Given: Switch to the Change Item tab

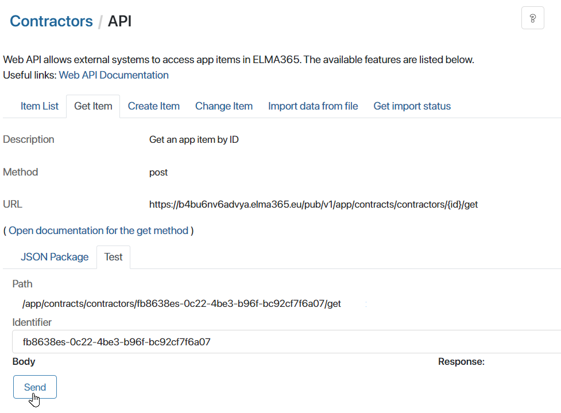Looking at the screenshot, I should [x=224, y=106].
